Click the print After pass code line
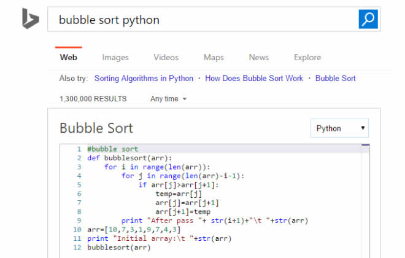 coord(215,221)
